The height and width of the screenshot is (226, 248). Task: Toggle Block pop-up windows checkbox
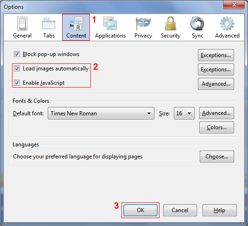17,54
